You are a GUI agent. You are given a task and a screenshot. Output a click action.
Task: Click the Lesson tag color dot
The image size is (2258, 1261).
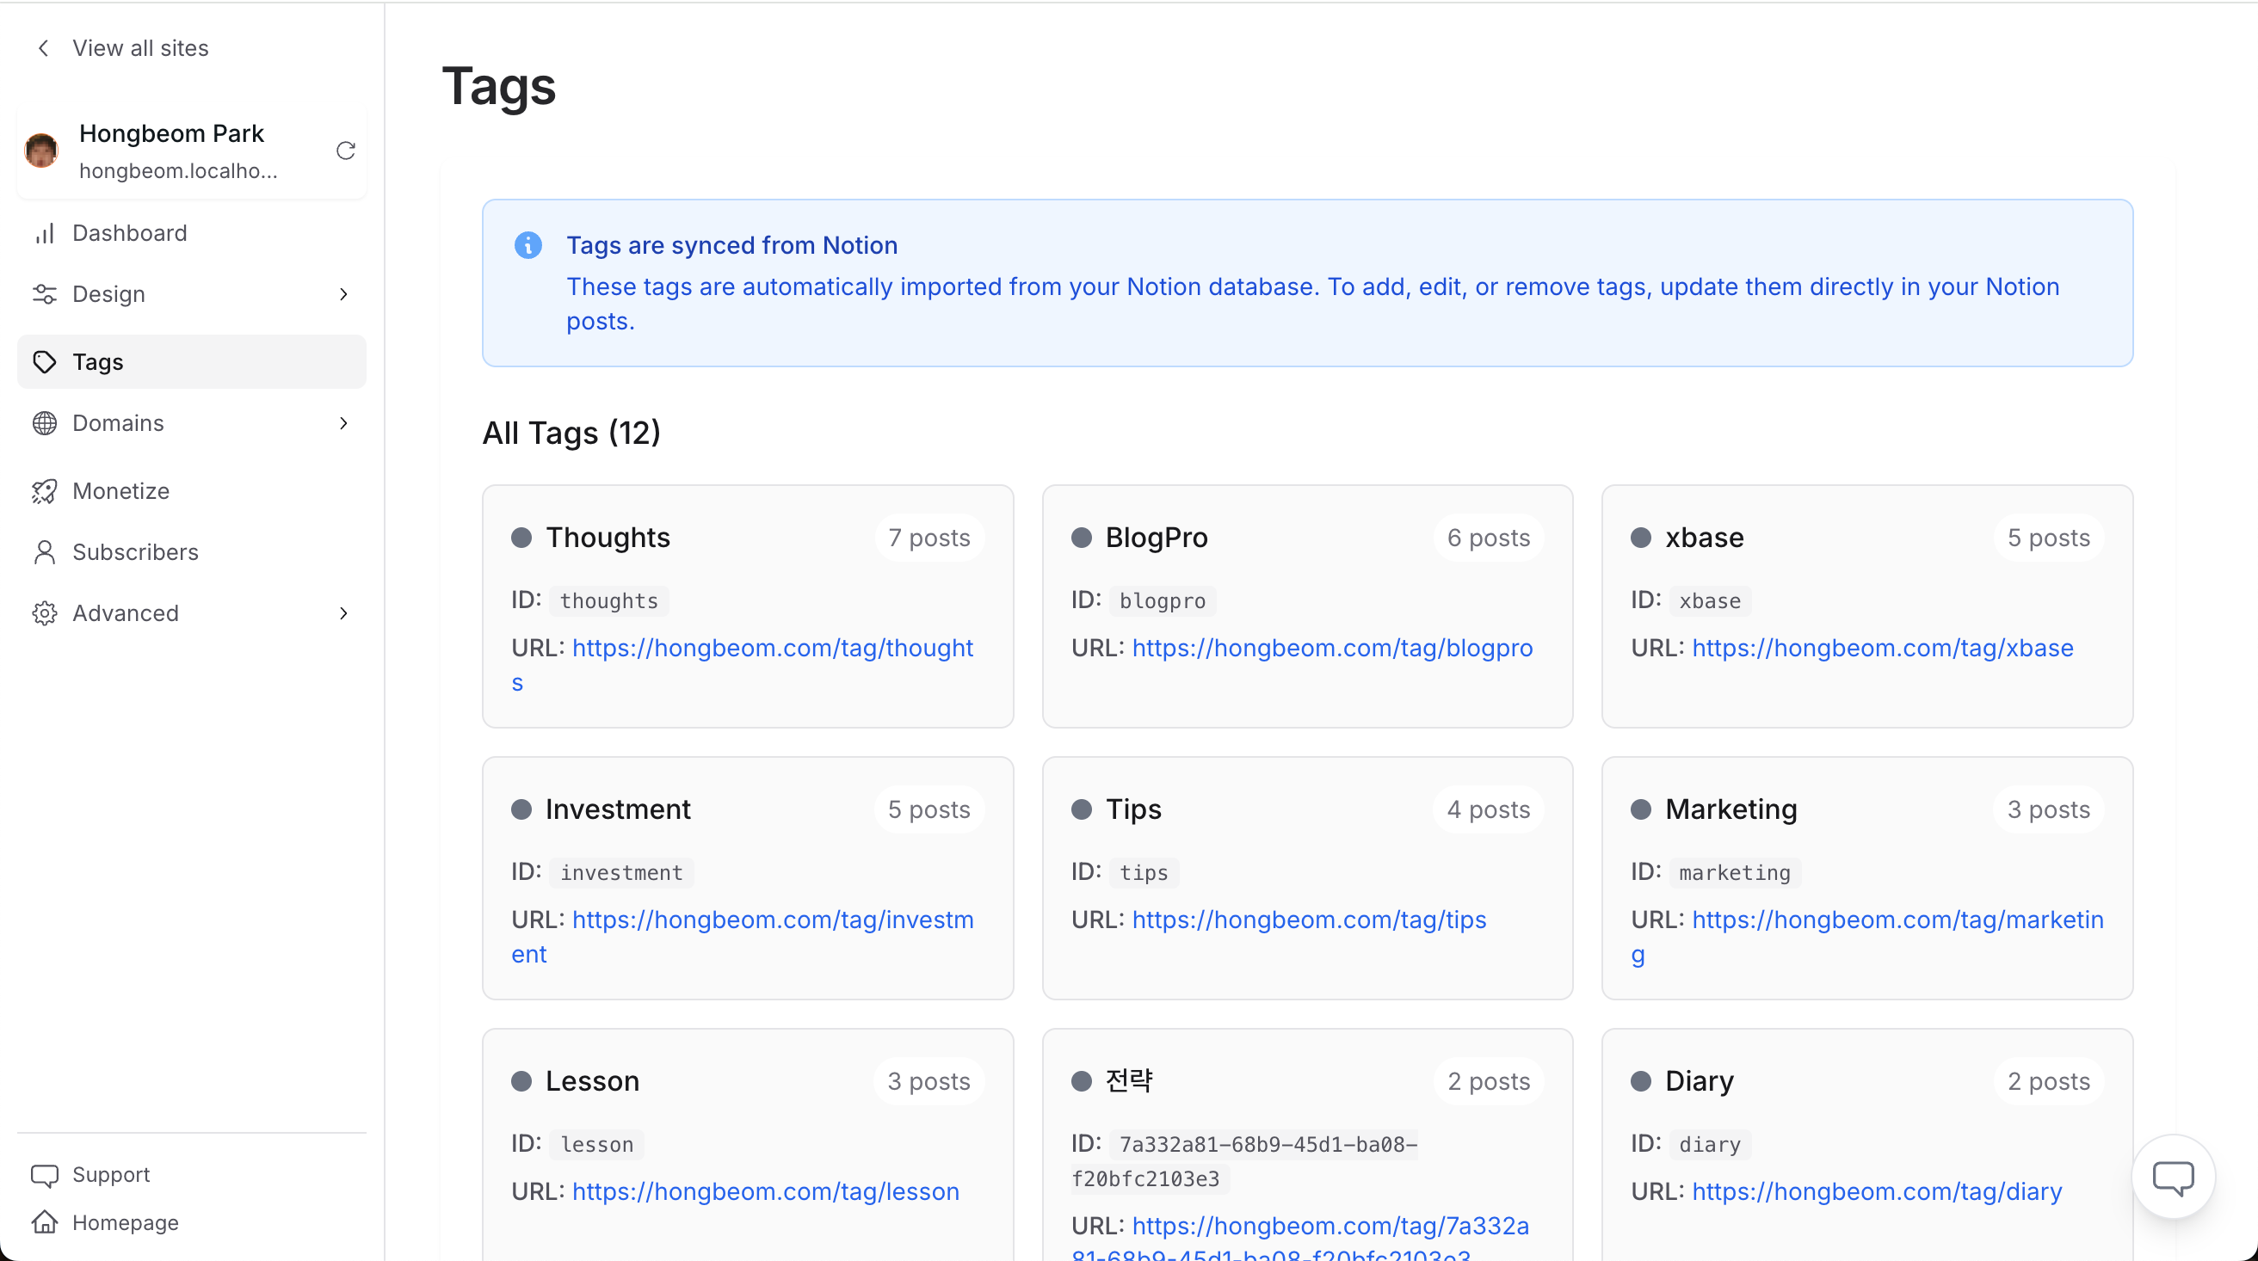[521, 1081]
